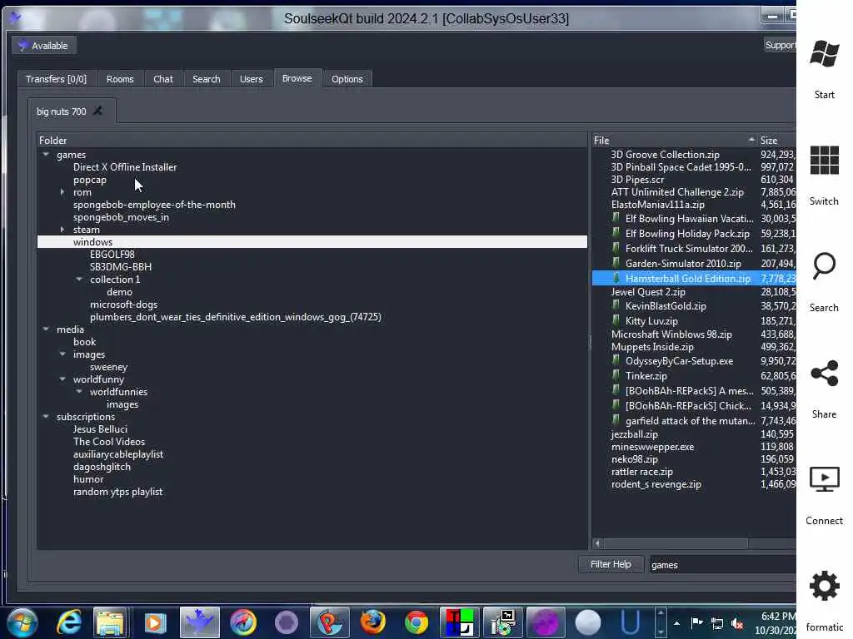Select the Direct X Offline Installer folder
The width and height of the screenshot is (853, 639).
125,167
